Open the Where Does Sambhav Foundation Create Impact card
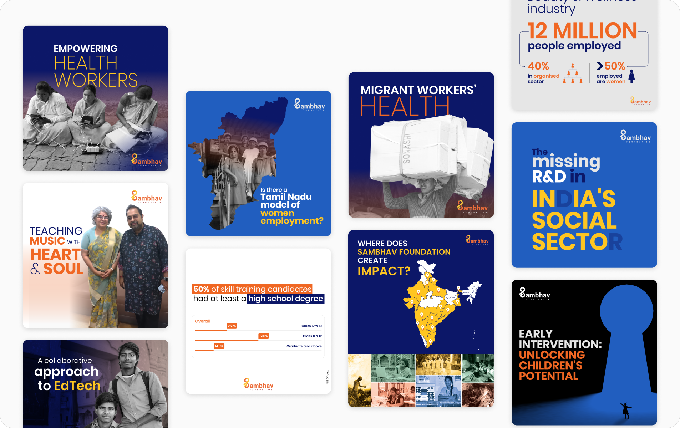Viewport: 680px width, 428px height. (x=421, y=319)
